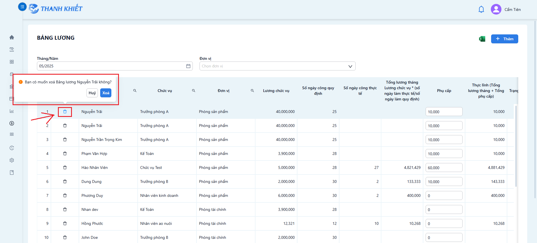Cancel deletion with the Huỷ button

92,93
